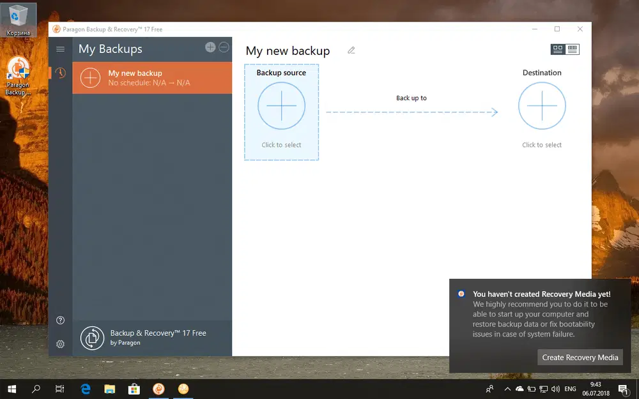Show hidden system tray icons
The height and width of the screenshot is (399, 639).
click(507, 389)
